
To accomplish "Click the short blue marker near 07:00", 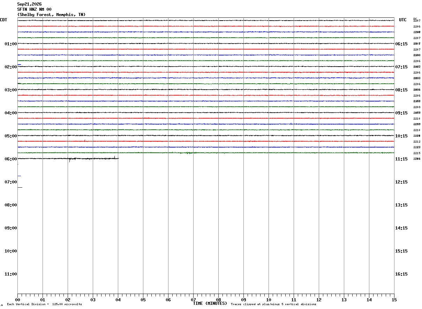I will pos(19,176).
